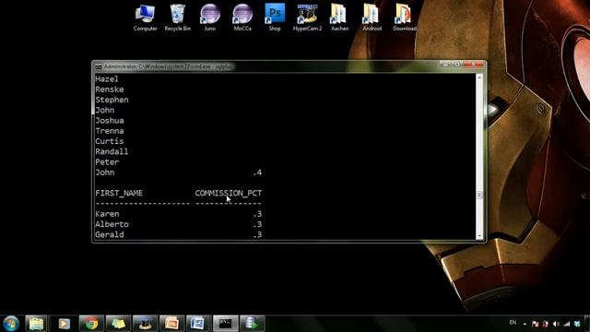Select the Aachen folder icon
This screenshot has height=332, width=590.
339,18
